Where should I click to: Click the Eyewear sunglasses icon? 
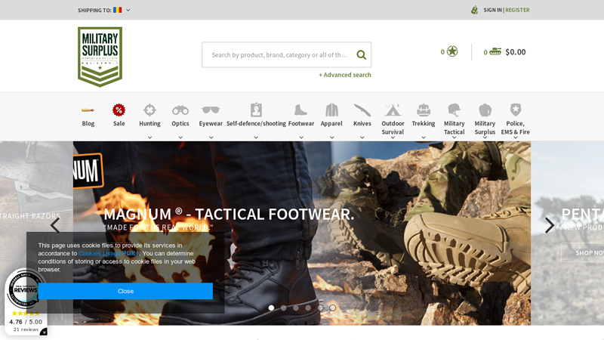(211, 110)
